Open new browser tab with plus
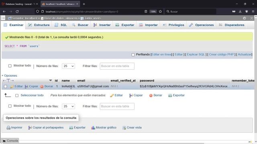This screenshot has height=144, width=257. click(84, 4)
